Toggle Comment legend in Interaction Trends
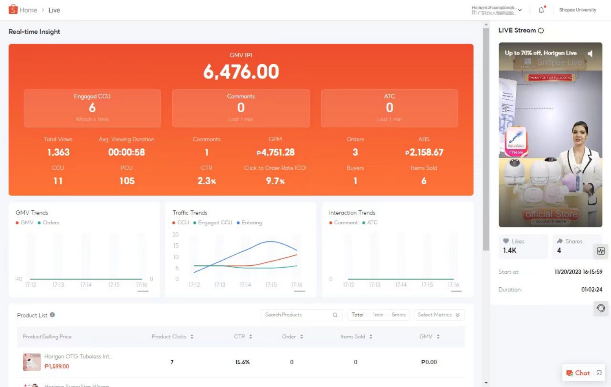This screenshot has width=611, height=387. click(x=343, y=223)
